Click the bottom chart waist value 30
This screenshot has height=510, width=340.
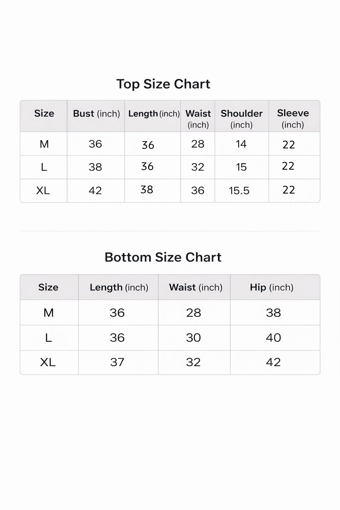pyautogui.click(x=193, y=338)
